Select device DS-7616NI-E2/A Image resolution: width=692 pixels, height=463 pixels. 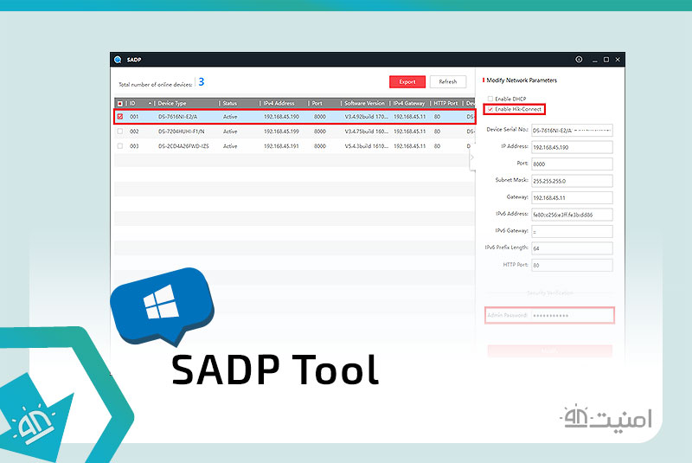178,117
